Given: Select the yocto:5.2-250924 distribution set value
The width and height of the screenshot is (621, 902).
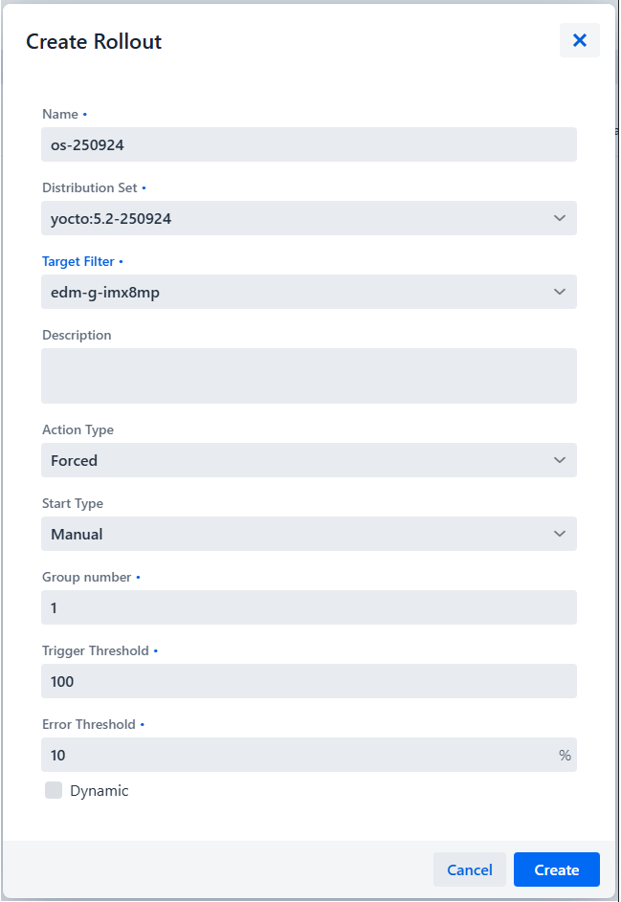Looking at the screenshot, I should coord(287,218).
